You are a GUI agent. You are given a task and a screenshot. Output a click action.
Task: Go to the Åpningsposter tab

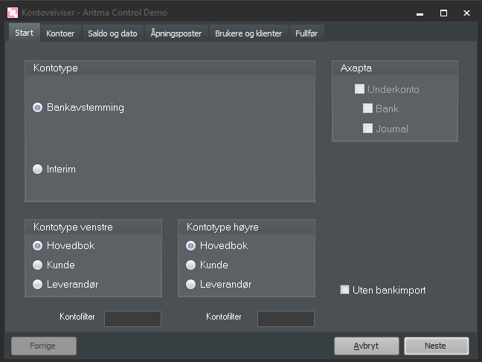pos(176,33)
